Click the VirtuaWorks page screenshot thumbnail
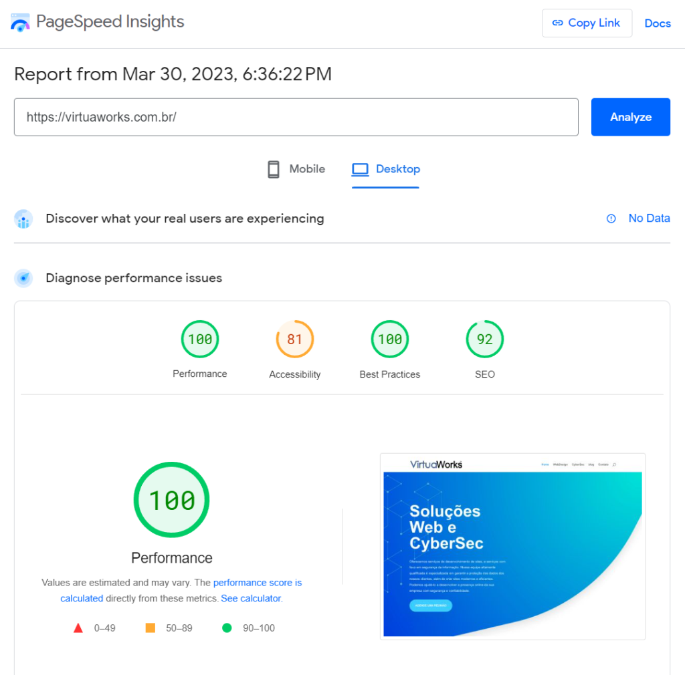This screenshot has width=685, height=675. pos(512,547)
